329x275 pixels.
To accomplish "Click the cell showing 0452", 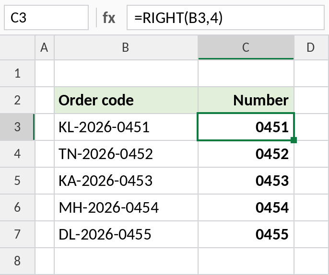I will point(246,154).
